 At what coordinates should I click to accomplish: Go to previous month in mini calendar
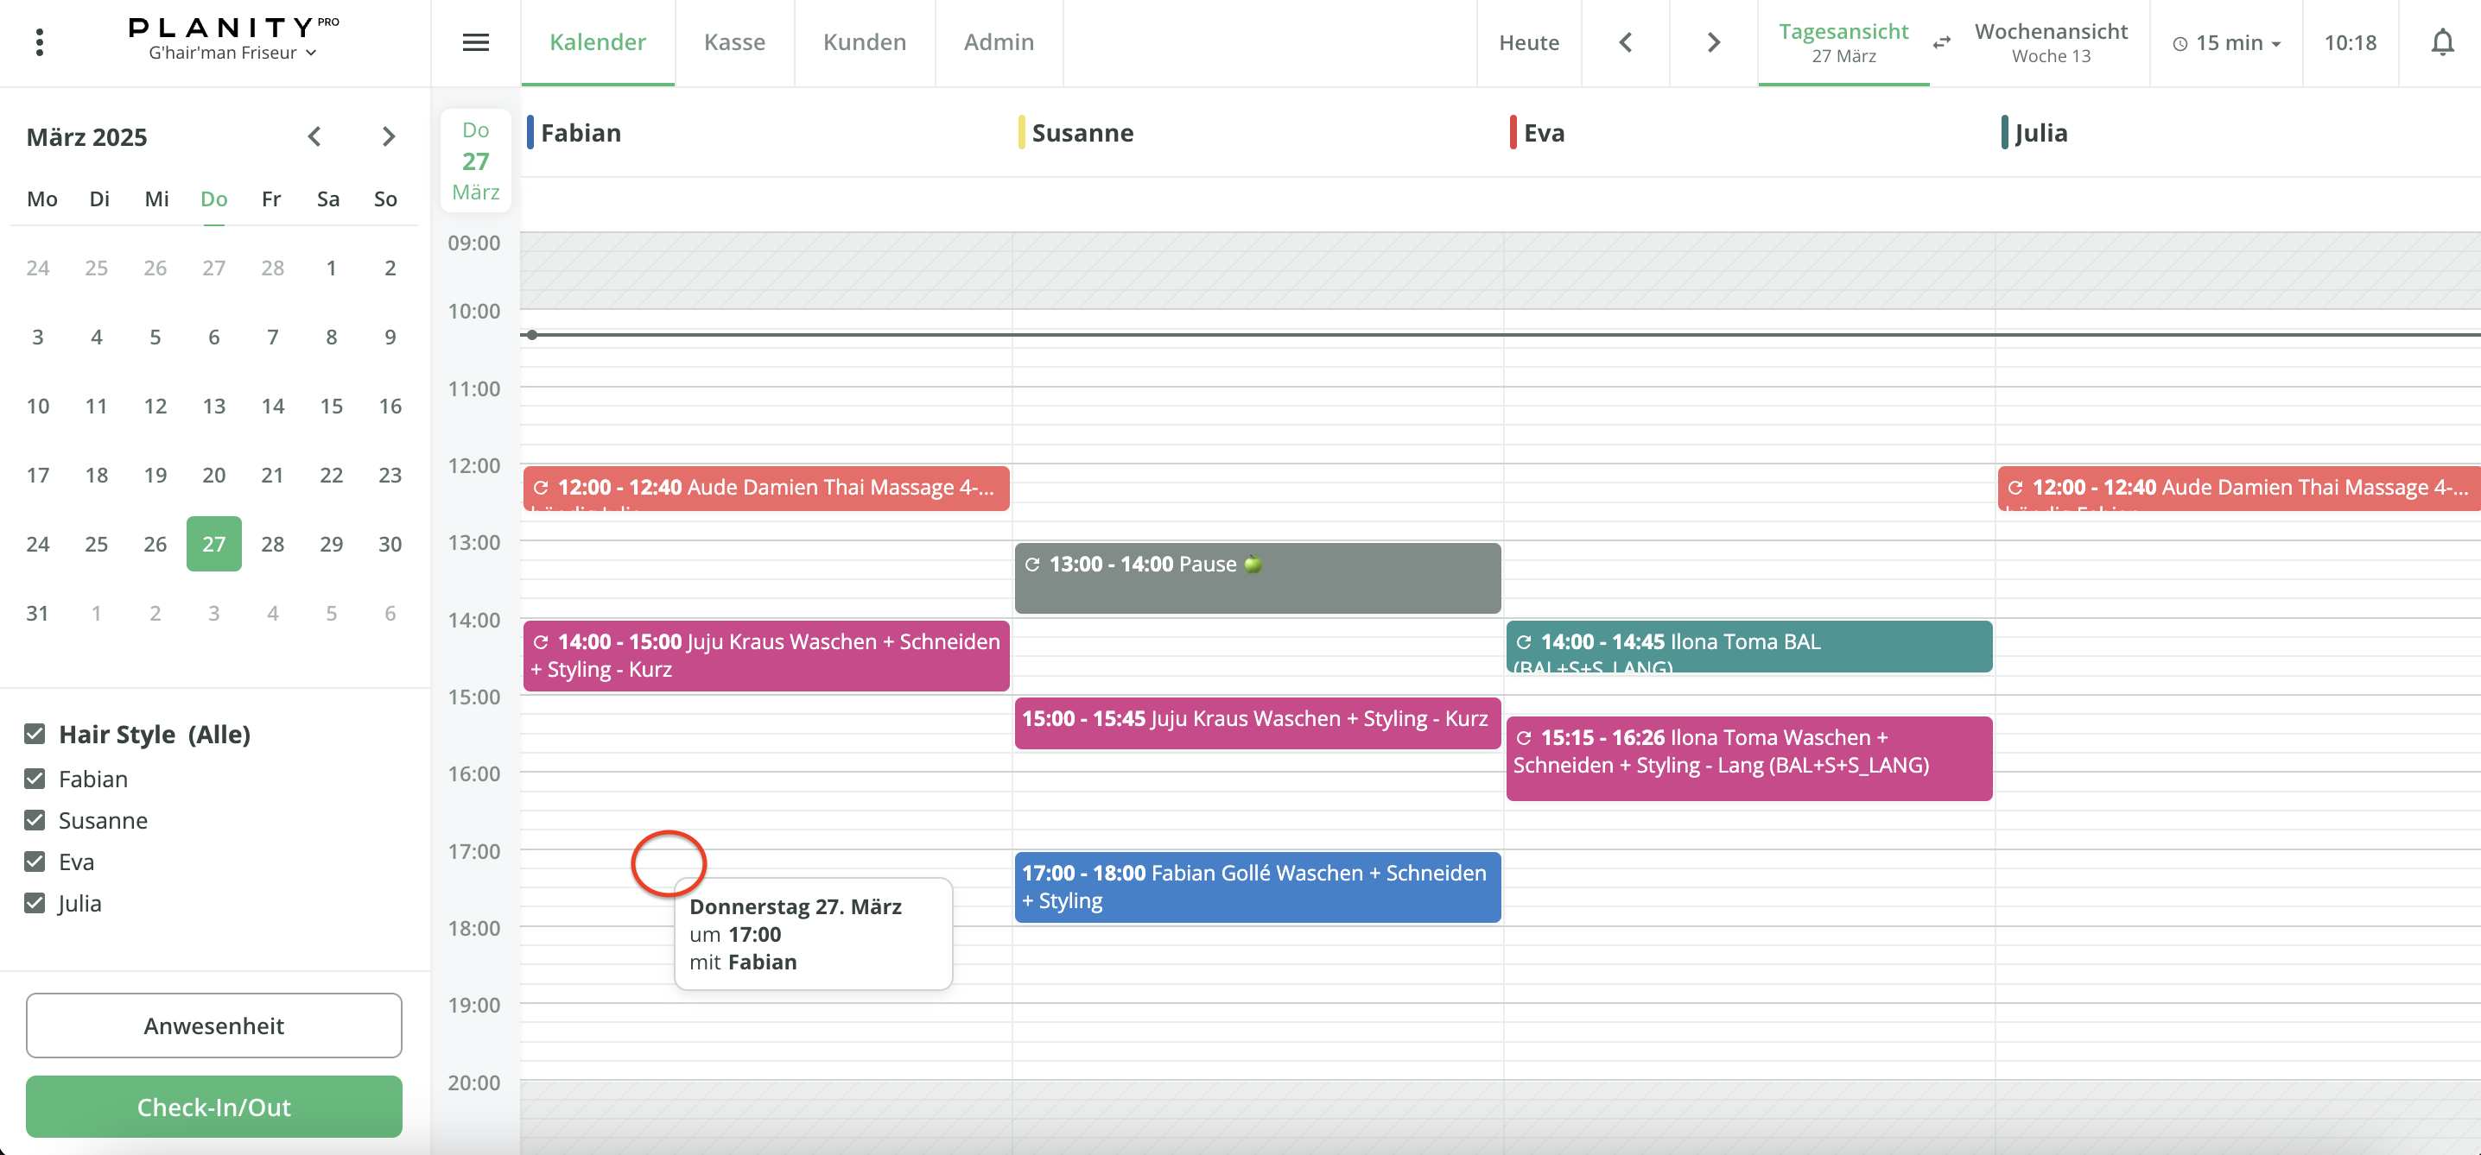[314, 136]
